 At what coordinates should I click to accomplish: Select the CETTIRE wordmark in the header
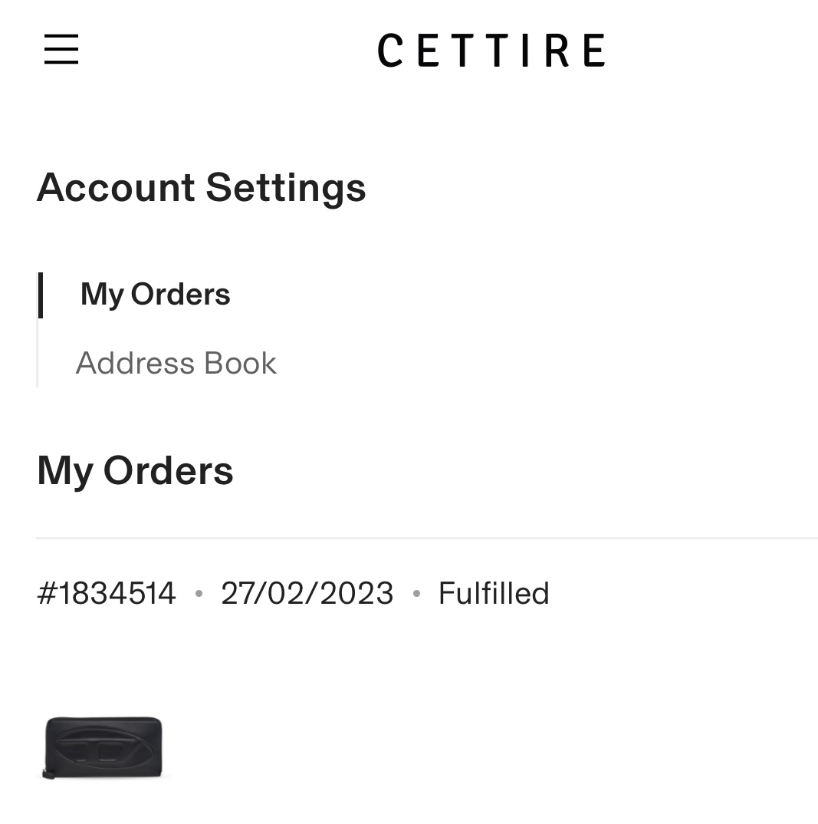coord(491,49)
